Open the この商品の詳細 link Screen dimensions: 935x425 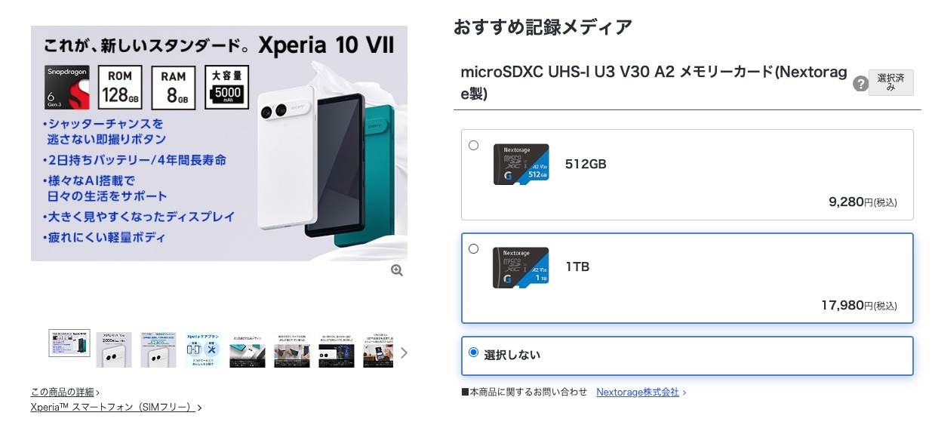(x=63, y=392)
